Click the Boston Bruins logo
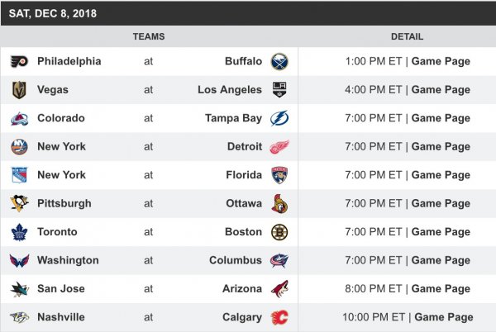 279,232
